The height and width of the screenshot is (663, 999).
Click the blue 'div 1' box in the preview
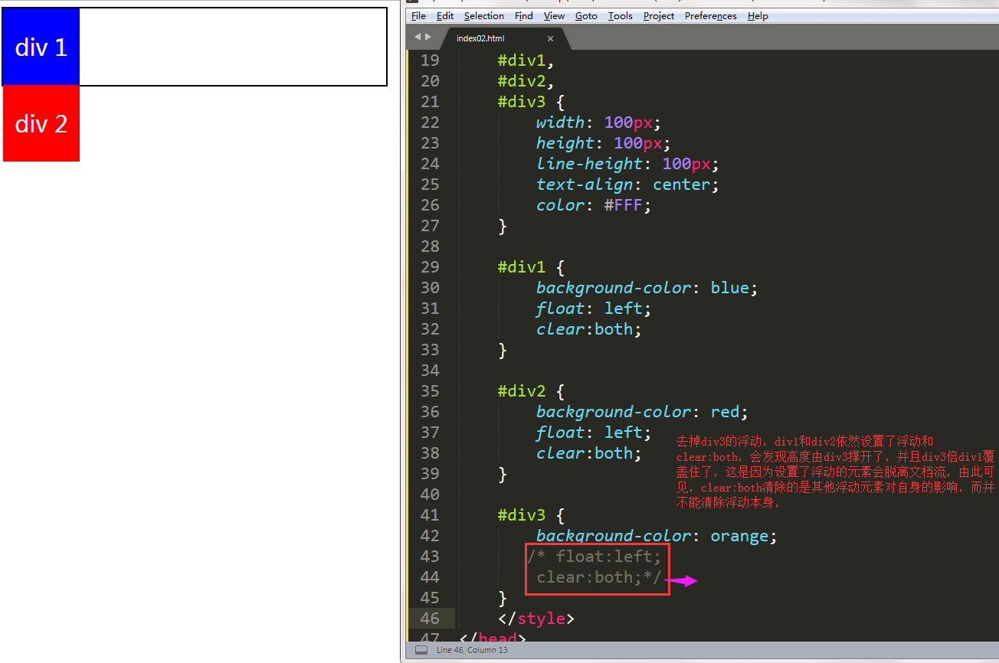click(x=41, y=47)
